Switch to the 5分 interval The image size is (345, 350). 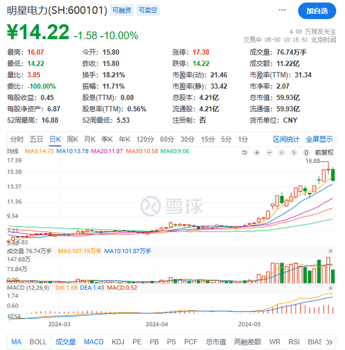[x=226, y=139]
